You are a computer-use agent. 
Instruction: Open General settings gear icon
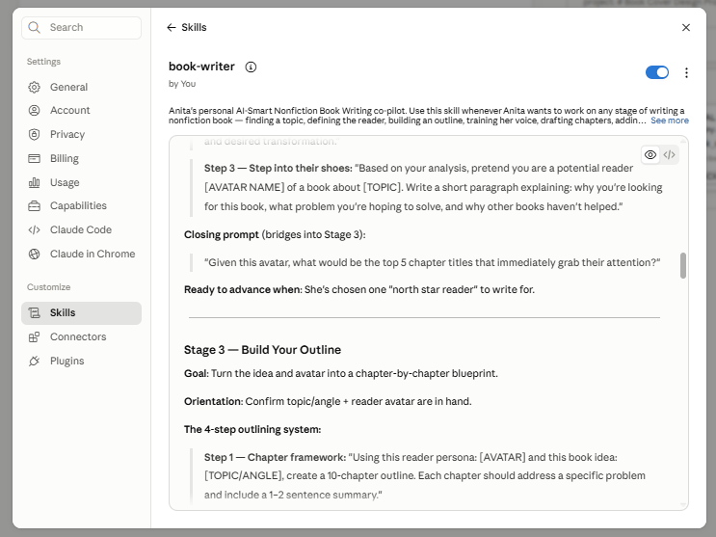click(35, 88)
